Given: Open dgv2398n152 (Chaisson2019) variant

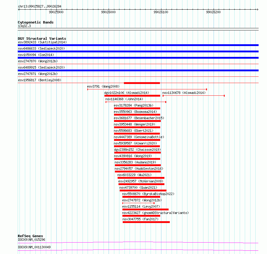Looking at the screenshot, I should pos(137,150).
